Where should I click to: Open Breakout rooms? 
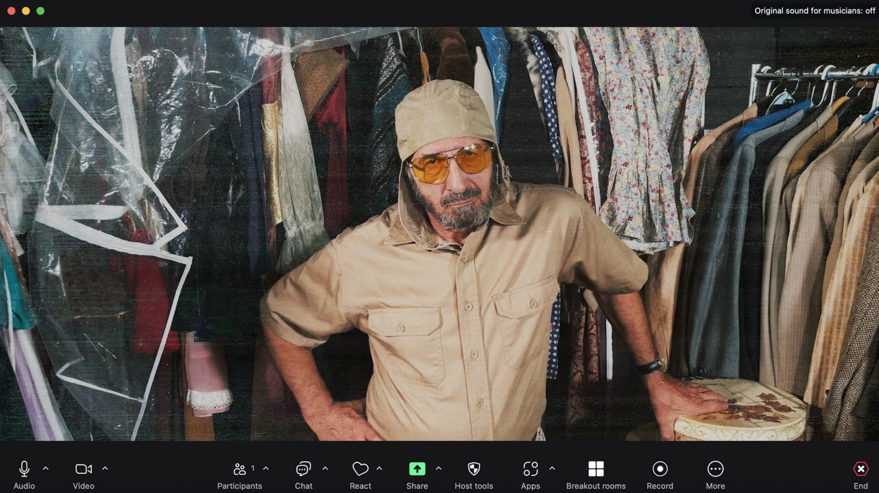pos(596,469)
